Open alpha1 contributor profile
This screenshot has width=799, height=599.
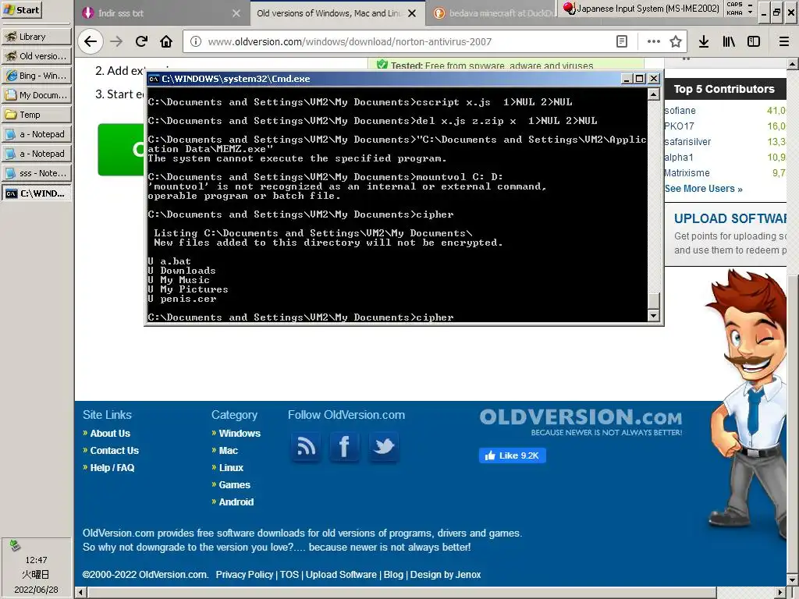[679, 158]
